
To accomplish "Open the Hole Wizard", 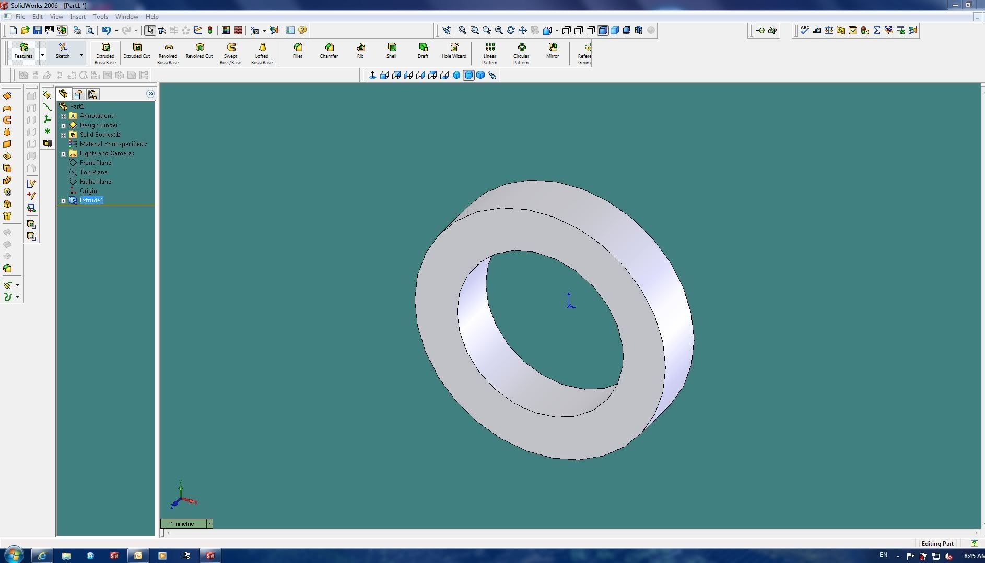I will (x=454, y=51).
